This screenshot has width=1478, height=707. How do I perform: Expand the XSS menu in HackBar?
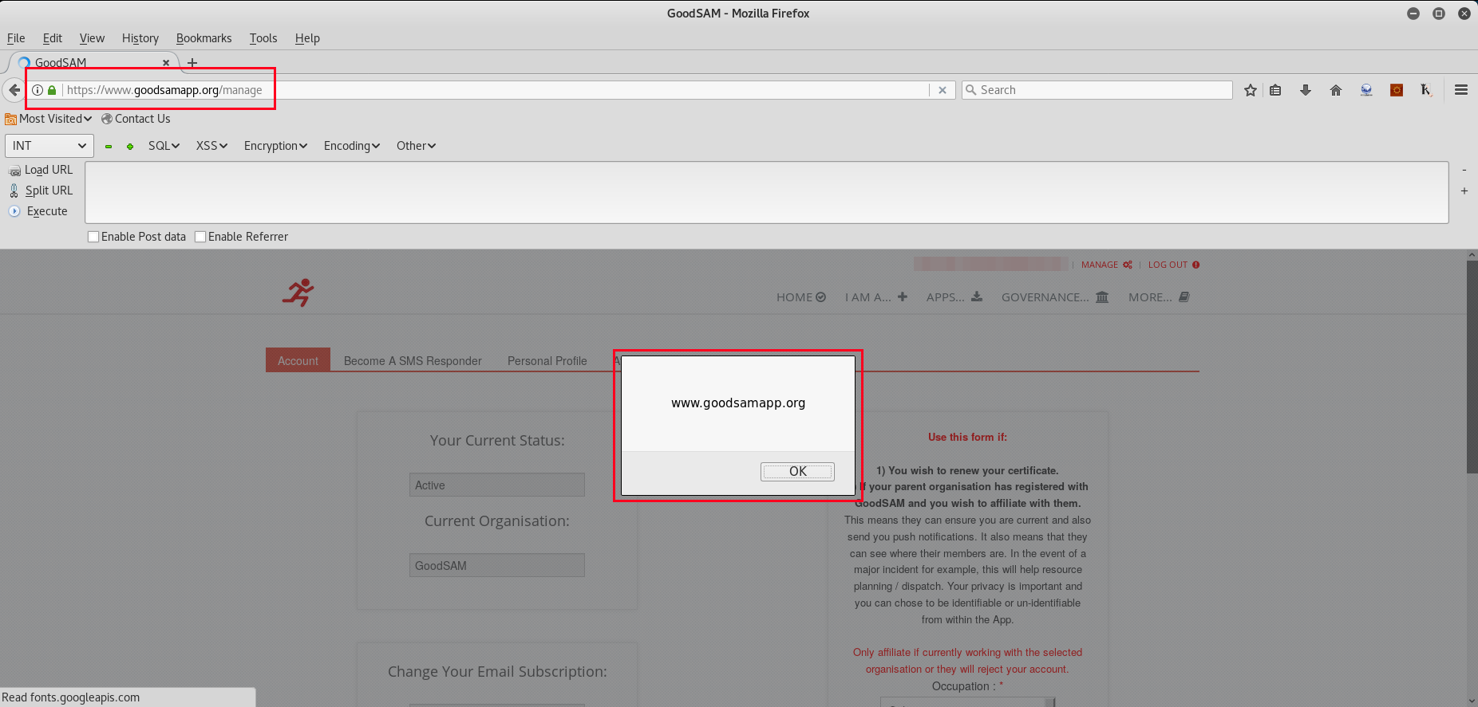[x=211, y=146]
